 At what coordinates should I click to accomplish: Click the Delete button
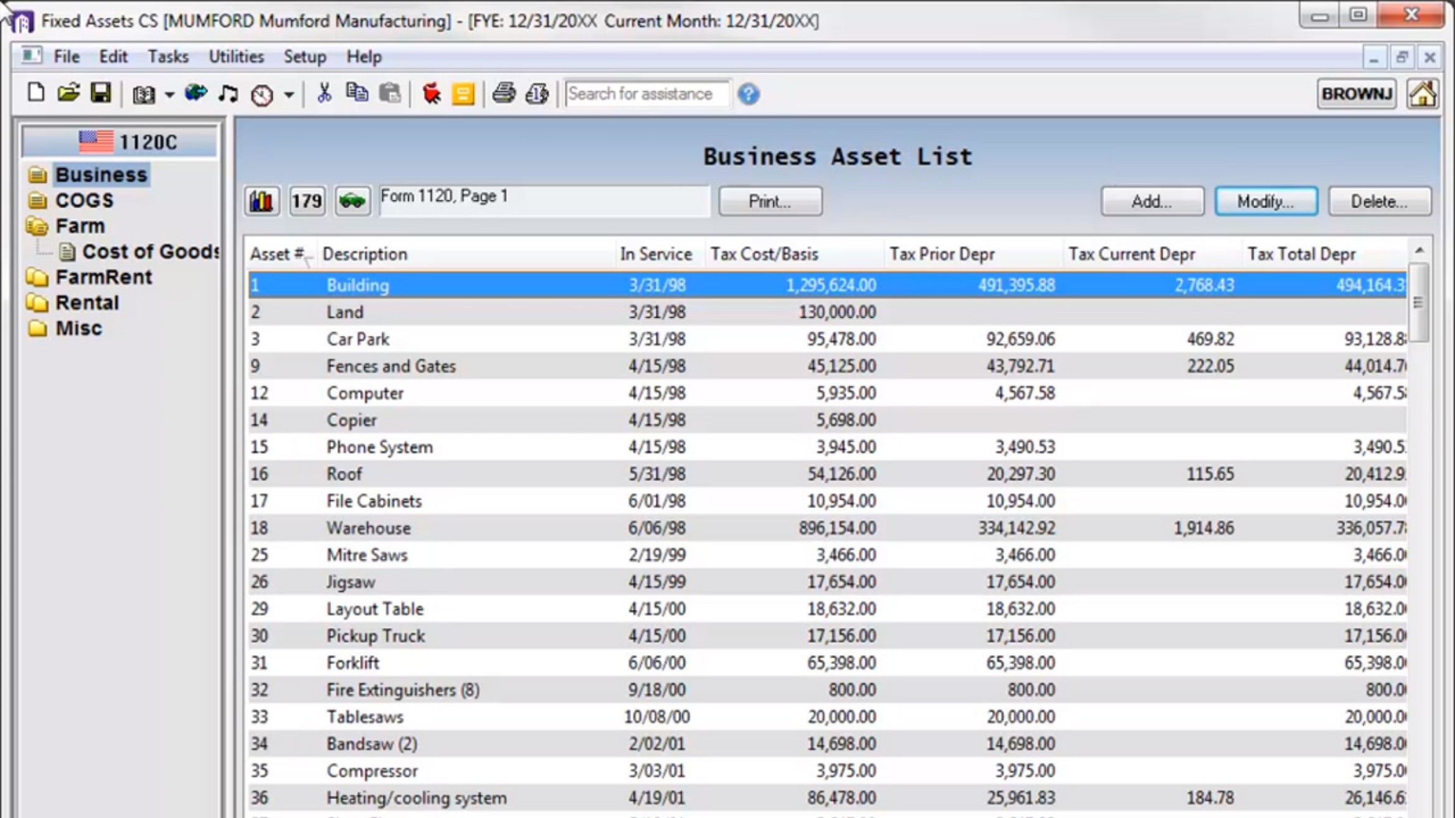(x=1379, y=200)
